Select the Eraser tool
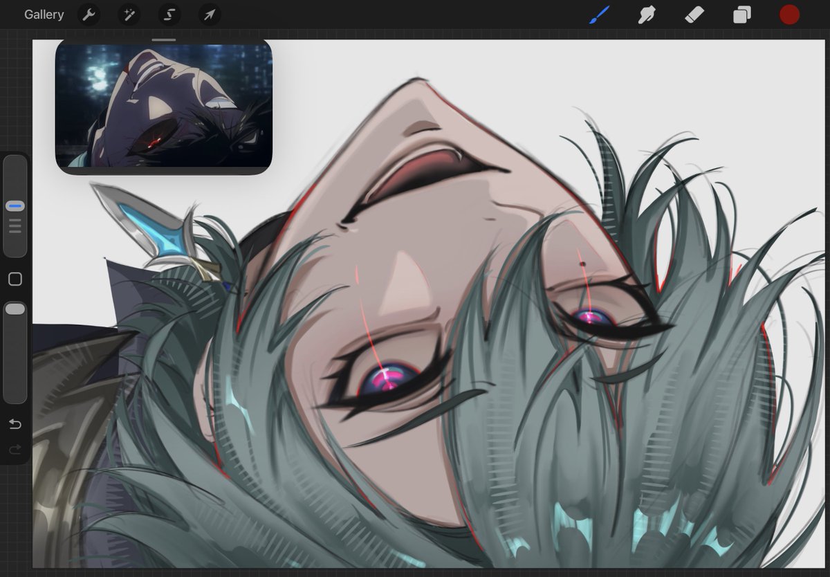This screenshot has height=577, width=830. pos(694,15)
